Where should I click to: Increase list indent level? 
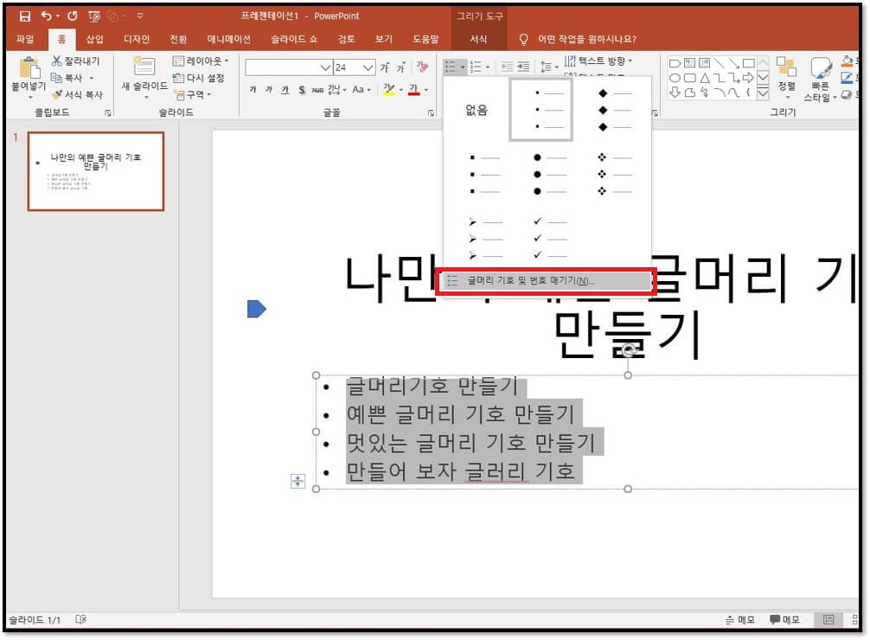click(523, 67)
